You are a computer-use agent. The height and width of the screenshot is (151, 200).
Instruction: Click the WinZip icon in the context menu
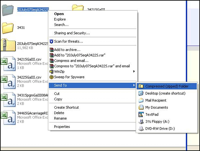[x=52, y=72]
